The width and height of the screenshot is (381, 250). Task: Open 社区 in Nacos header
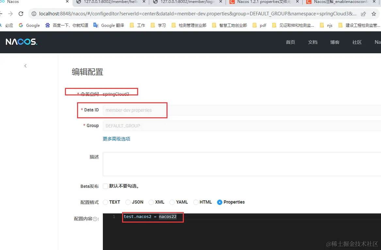coord(357,42)
